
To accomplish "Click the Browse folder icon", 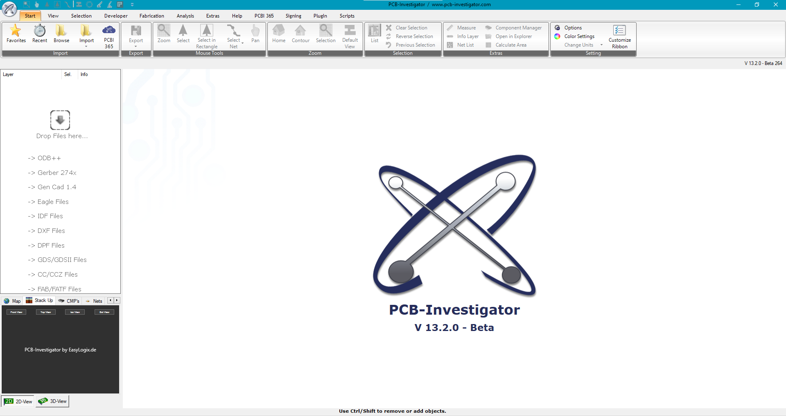I will 61,34.
